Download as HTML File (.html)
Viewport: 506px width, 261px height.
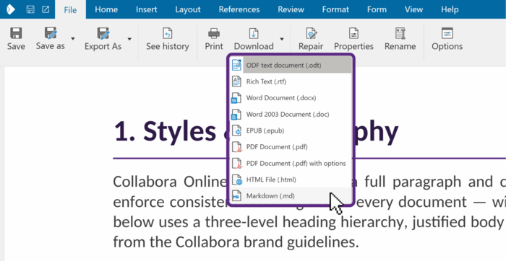pyautogui.click(x=291, y=180)
